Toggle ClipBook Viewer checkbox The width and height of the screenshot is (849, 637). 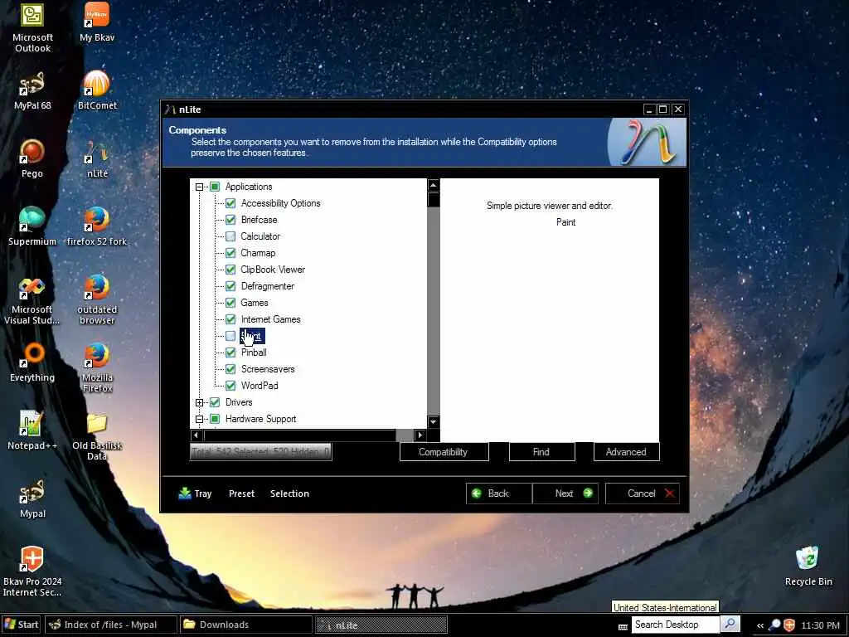click(x=230, y=270)
